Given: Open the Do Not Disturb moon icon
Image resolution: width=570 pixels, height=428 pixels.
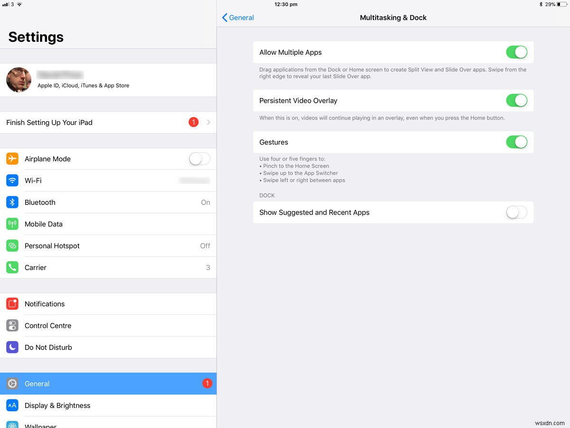Looking at the screenshot, I should (x=12, y=347).
